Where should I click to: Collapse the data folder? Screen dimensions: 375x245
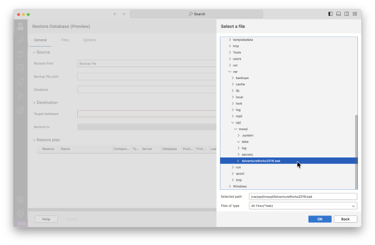pos(238,142)
